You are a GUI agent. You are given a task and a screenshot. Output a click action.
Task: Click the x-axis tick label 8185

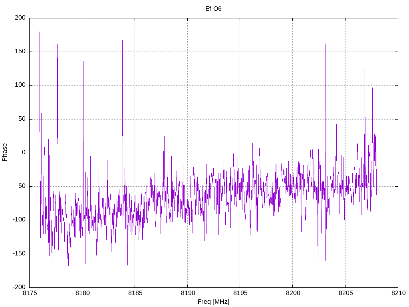point(135,293)
